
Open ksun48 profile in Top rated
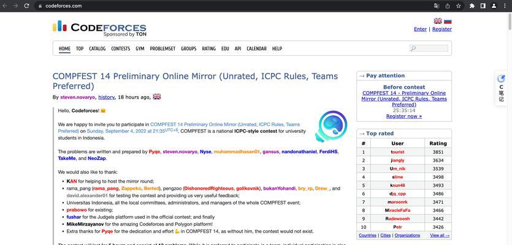point(397,186)
